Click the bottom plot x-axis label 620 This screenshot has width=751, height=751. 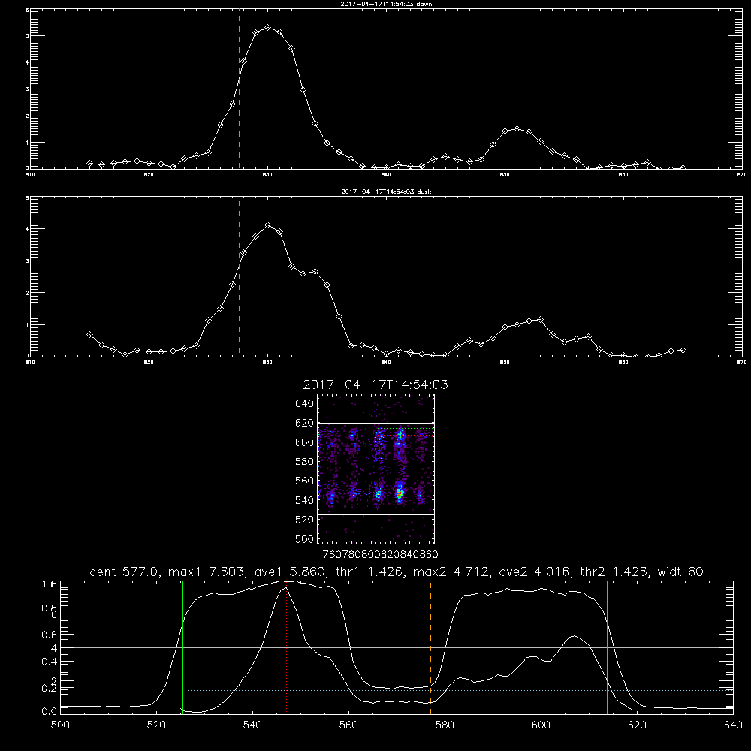coord(637,725)
